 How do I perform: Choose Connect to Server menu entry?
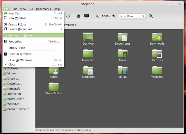(x=33, y=35)
